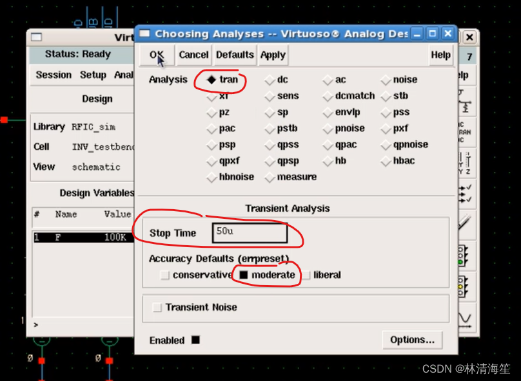Choose the envlp analysis option
The height and width of the screenshot is (381, 521).
click(328, 112)
